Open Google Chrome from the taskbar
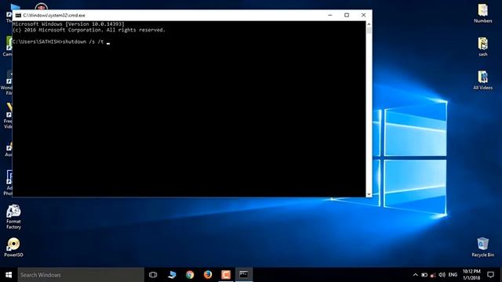The image size is (502, 282). [190, 275]
